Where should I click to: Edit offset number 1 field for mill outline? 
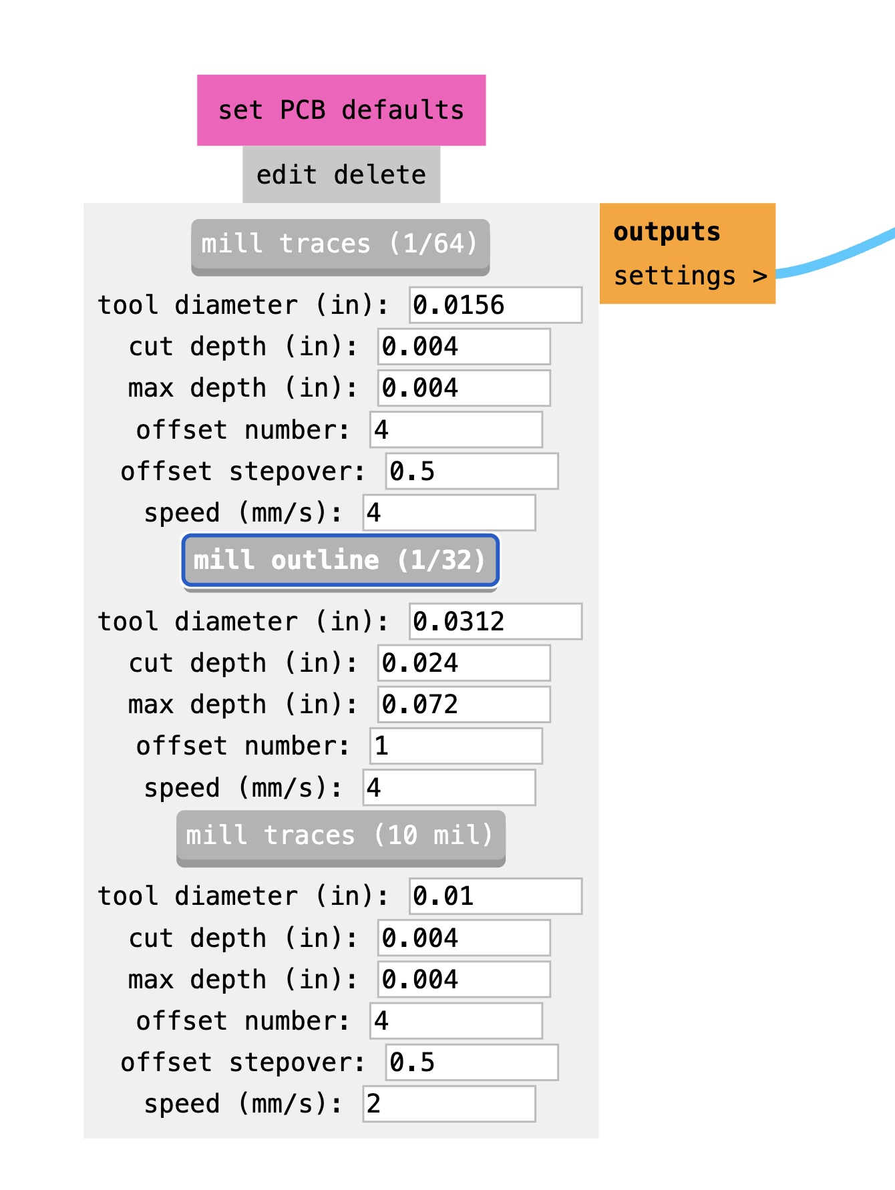click(x=456, y=746)
